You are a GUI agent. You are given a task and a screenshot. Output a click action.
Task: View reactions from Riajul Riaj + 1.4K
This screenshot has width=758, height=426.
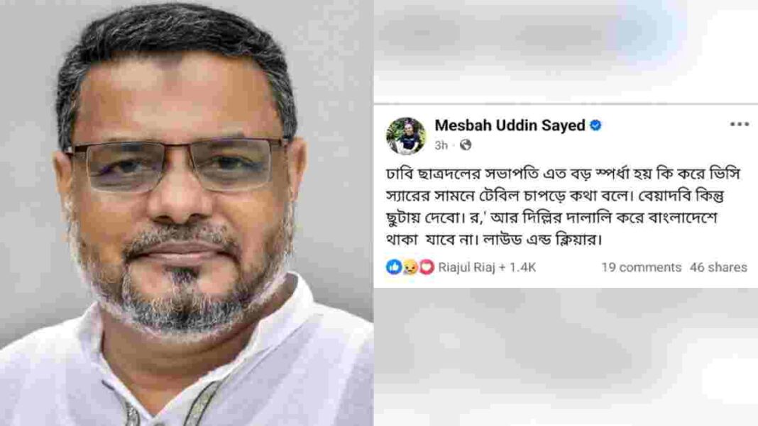pos(487,267)
